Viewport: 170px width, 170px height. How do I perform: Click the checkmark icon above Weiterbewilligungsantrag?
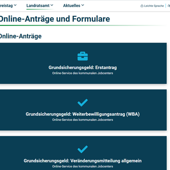pos(82,103)
